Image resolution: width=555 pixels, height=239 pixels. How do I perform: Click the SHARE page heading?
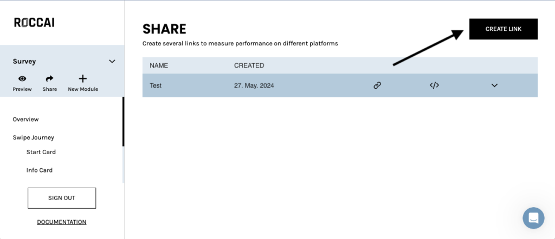click(x=164, y=29)
